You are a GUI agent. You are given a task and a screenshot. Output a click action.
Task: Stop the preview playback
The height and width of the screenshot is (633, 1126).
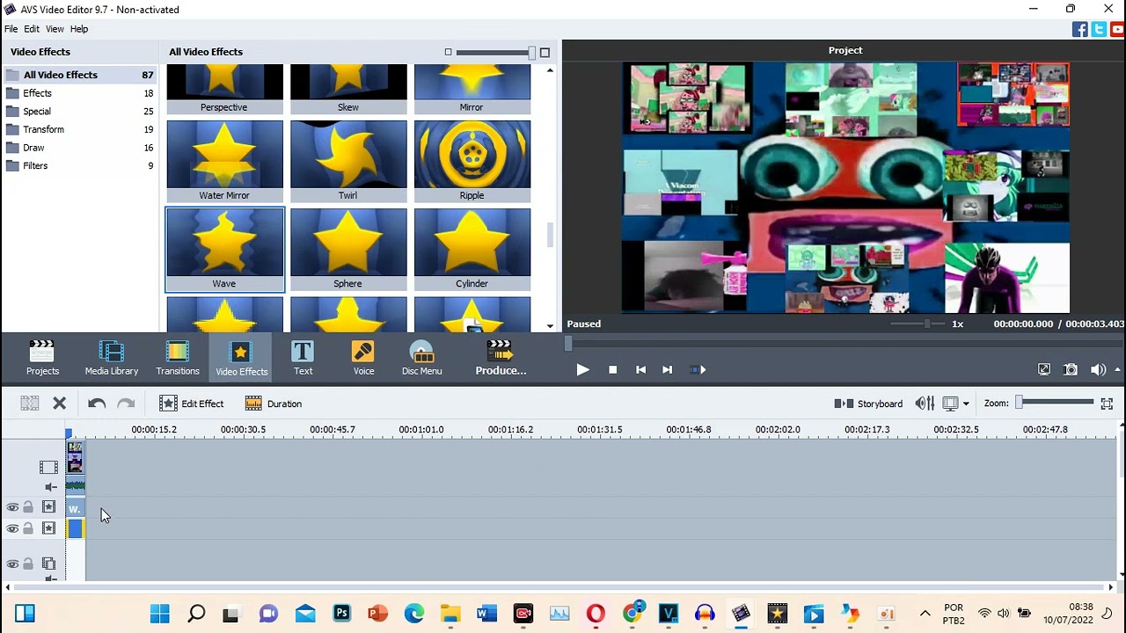[613, 370]
